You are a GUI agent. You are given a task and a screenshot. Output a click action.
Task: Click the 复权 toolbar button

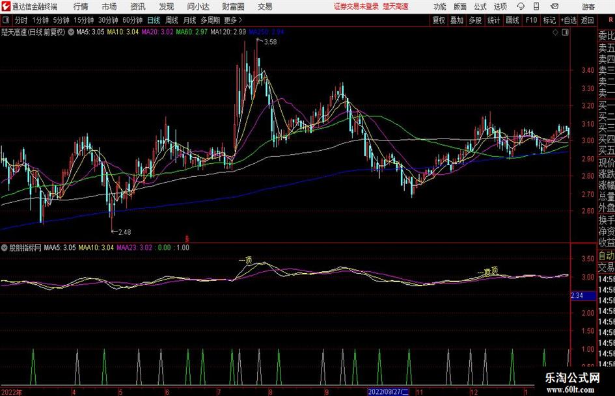(x=439, y=20)
